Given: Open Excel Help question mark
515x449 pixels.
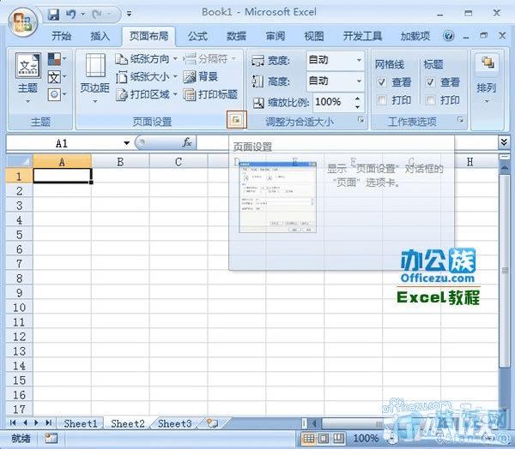Looking at the screenshot, I should click(448, 35).
